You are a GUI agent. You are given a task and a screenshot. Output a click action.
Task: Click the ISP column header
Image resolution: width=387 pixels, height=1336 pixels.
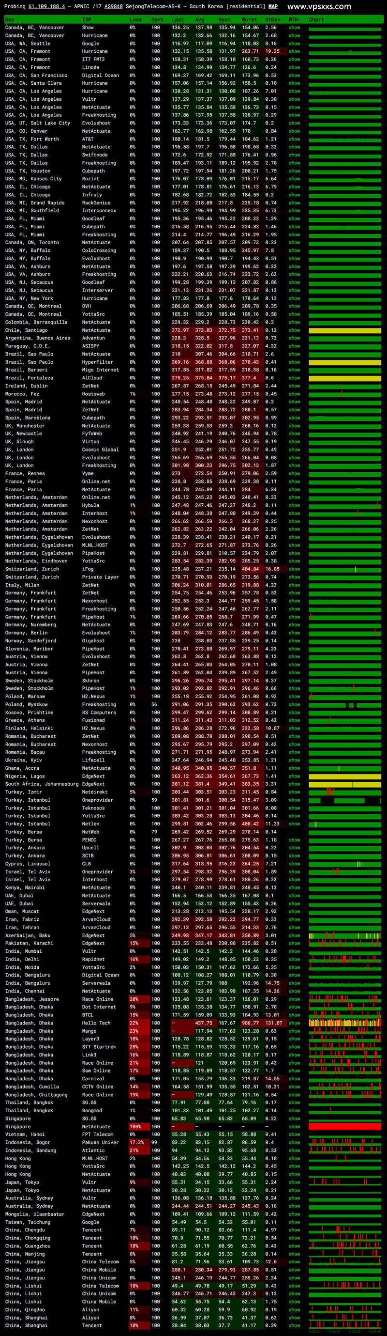pos(87,20)
